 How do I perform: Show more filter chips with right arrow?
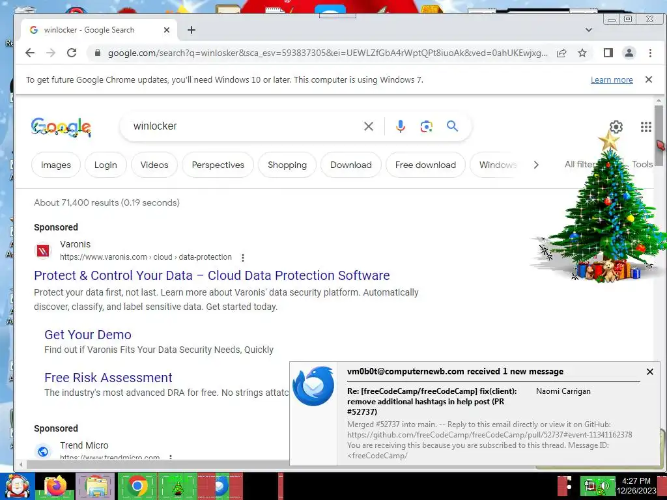point(536,165)
